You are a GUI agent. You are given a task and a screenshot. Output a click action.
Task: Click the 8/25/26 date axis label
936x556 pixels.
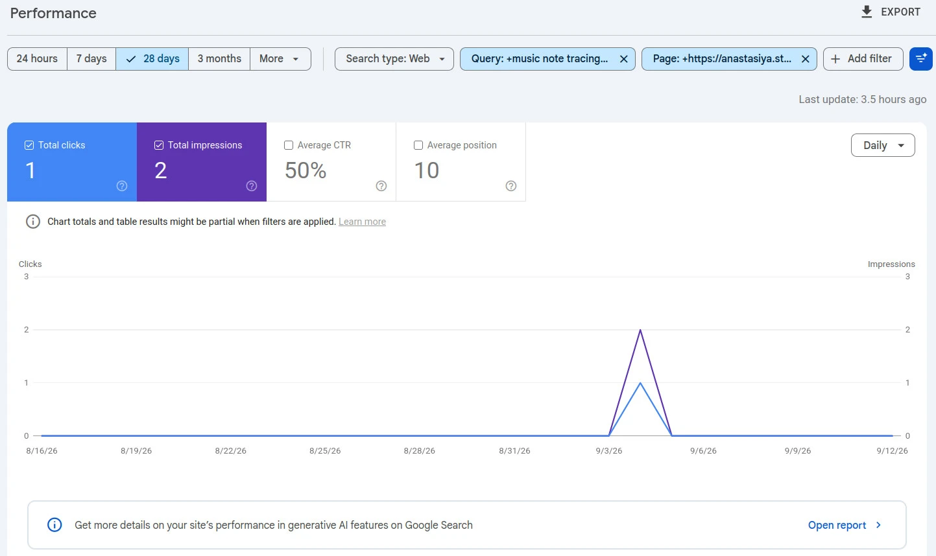point(325,451)
